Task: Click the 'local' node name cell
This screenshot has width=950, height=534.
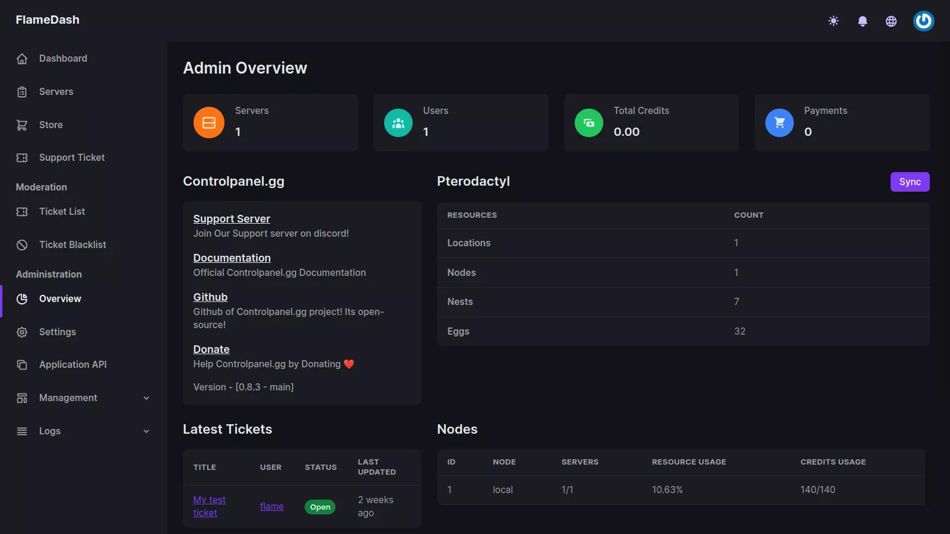Action: pos(503,490)
